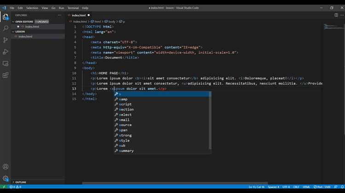Open the Manage settings gear icon
Viewport: 345px width, 193px height.
tap(6, 178)
